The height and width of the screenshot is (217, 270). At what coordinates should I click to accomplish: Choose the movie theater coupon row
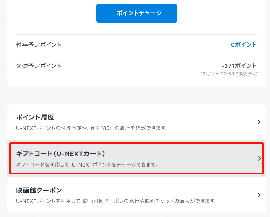click(x=136, y=195)
